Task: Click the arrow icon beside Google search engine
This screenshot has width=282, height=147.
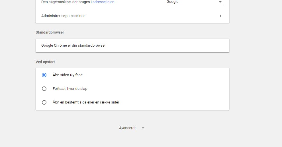Action: [220, 2]
